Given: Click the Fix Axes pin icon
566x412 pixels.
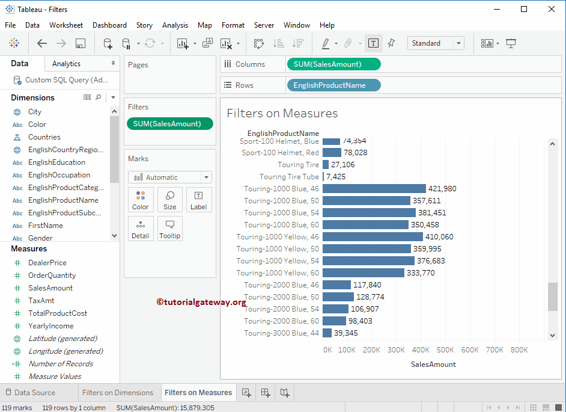Looking at the screenshot, I should click(x=391, y=43).
